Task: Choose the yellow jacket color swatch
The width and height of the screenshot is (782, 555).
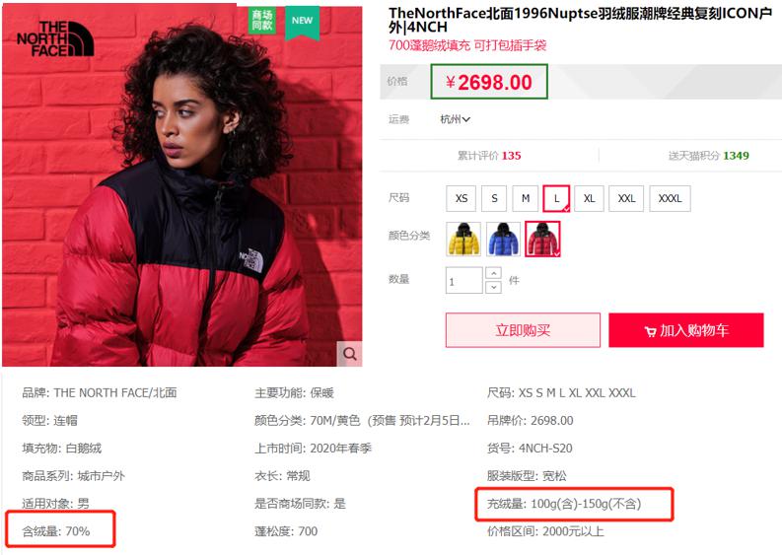Action: [463, 240]
